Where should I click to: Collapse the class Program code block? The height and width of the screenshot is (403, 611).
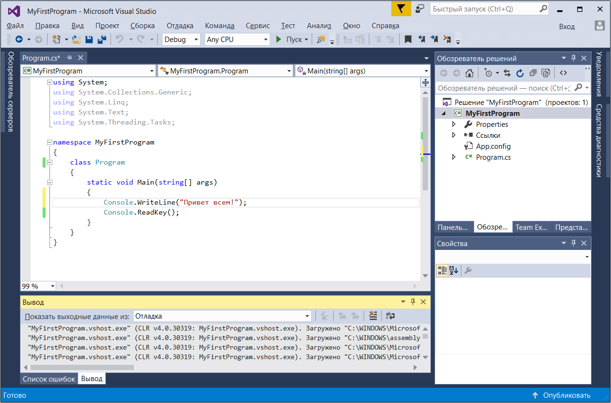pyautogui.click(x=50, y=162)
